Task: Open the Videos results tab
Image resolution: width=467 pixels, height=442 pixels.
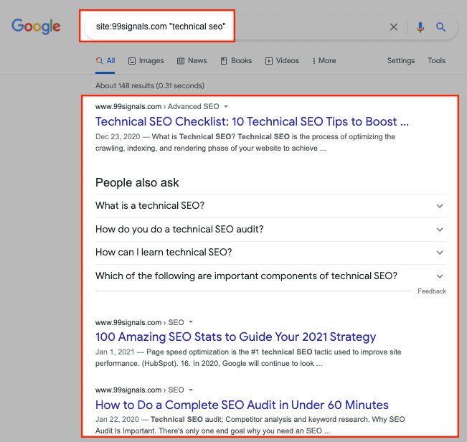Action: coord(282,61)
